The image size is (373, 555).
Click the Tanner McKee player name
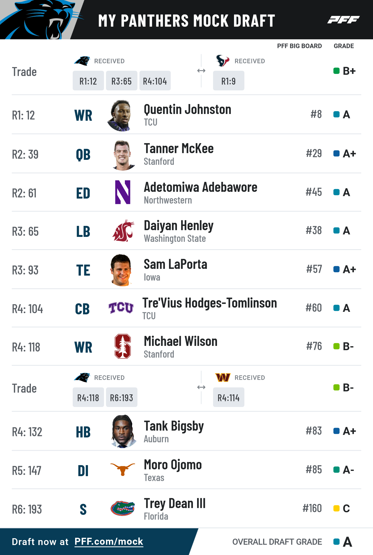[179, 148]
